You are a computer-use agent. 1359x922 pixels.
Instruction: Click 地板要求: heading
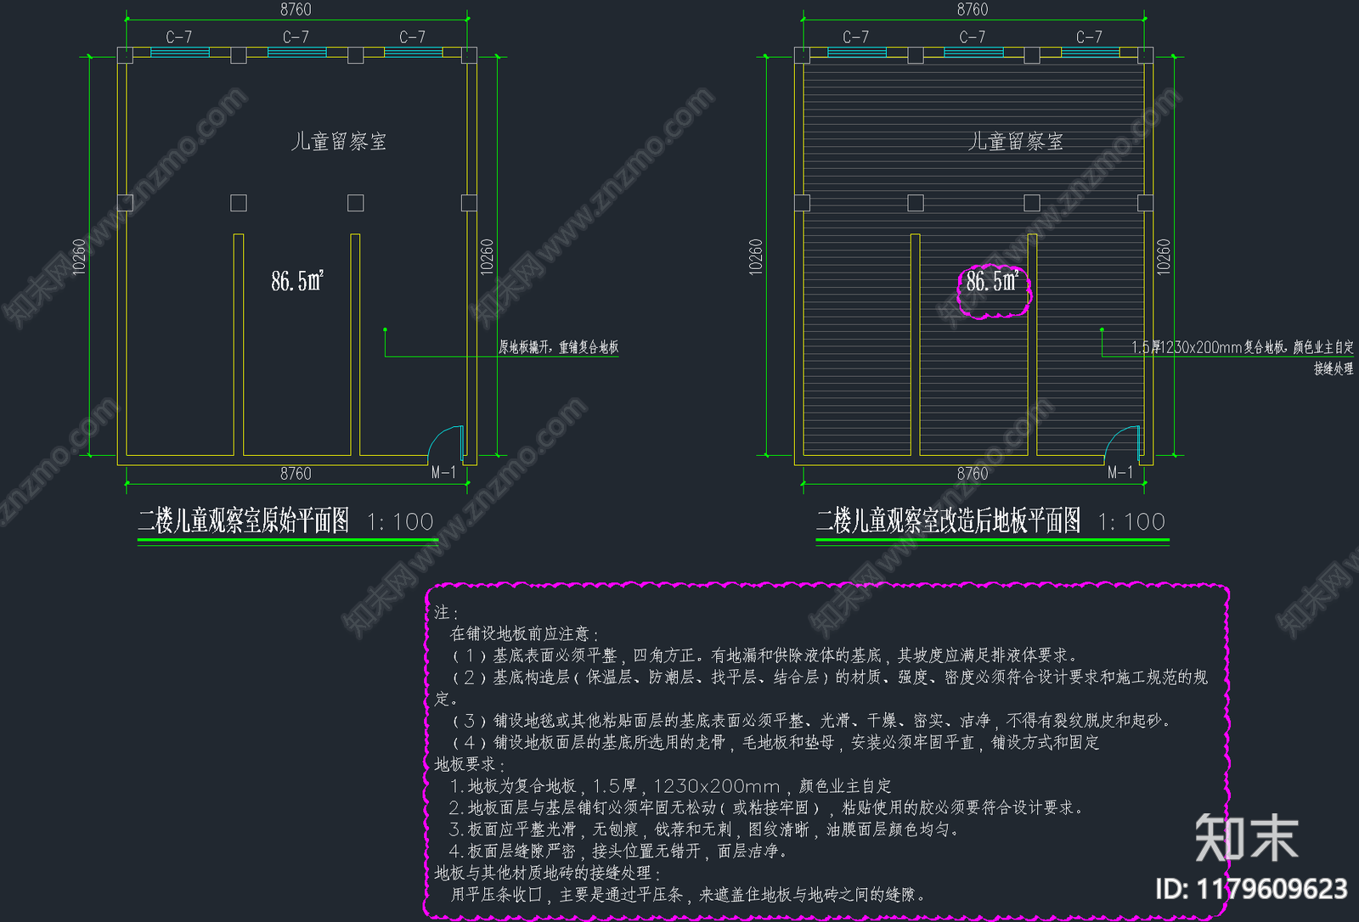(470, 765)
